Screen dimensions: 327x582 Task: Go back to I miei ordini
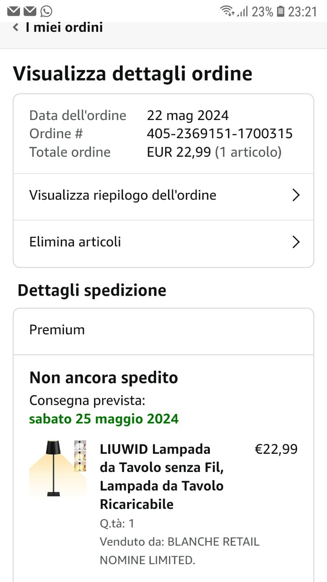[x=64, y=27]
